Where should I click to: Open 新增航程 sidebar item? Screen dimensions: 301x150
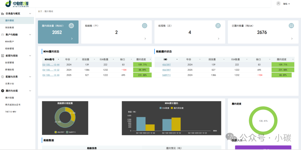click(9, 70)
